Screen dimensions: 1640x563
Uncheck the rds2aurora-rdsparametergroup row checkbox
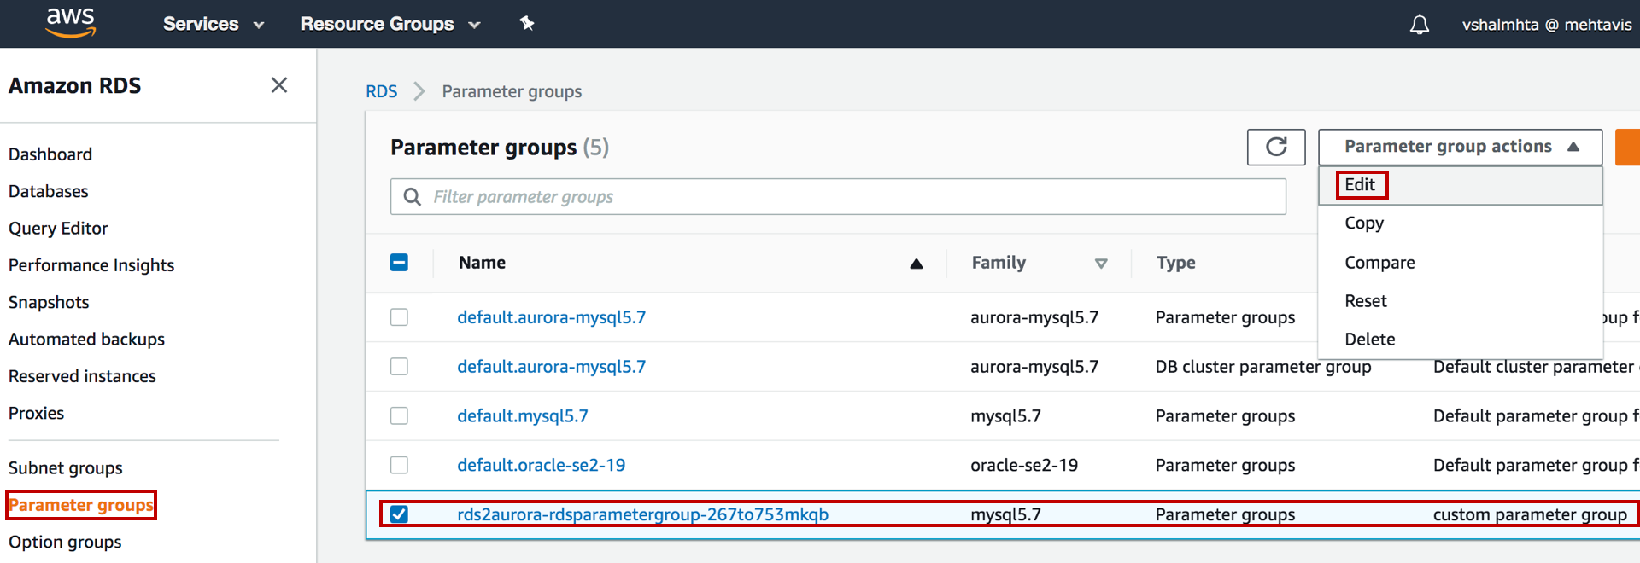point(399,514)
